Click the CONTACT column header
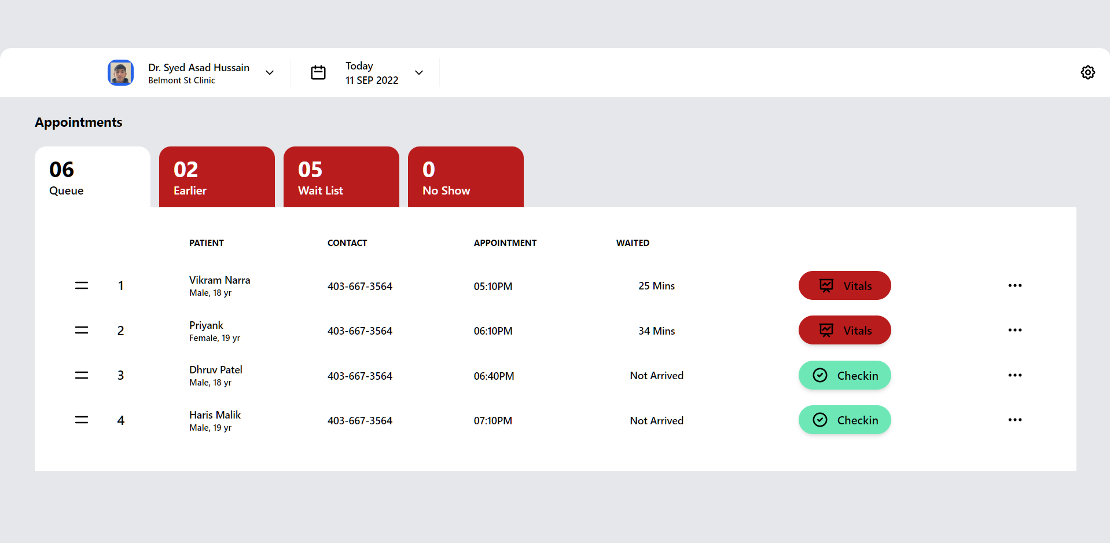The width and height of the screenshot is (1110, 543). tap(347, 243)
